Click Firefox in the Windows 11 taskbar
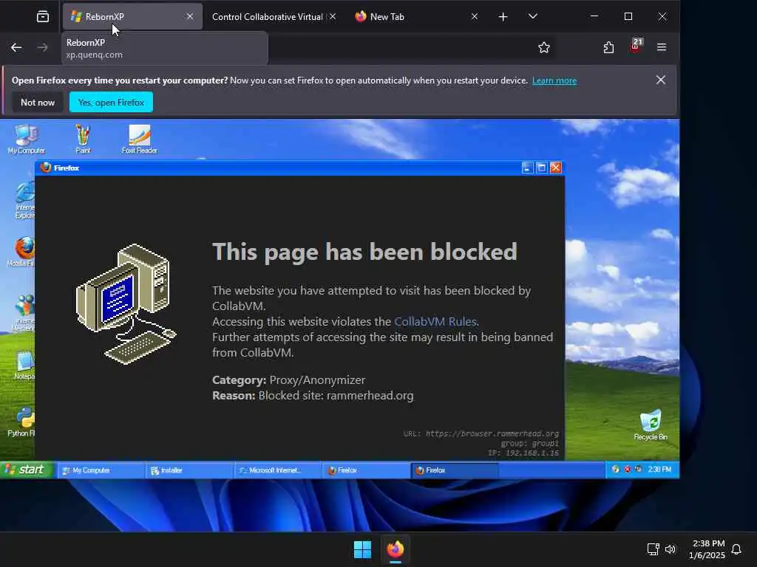This screenshot has width=757, height=567. click(x=396, y=549)
